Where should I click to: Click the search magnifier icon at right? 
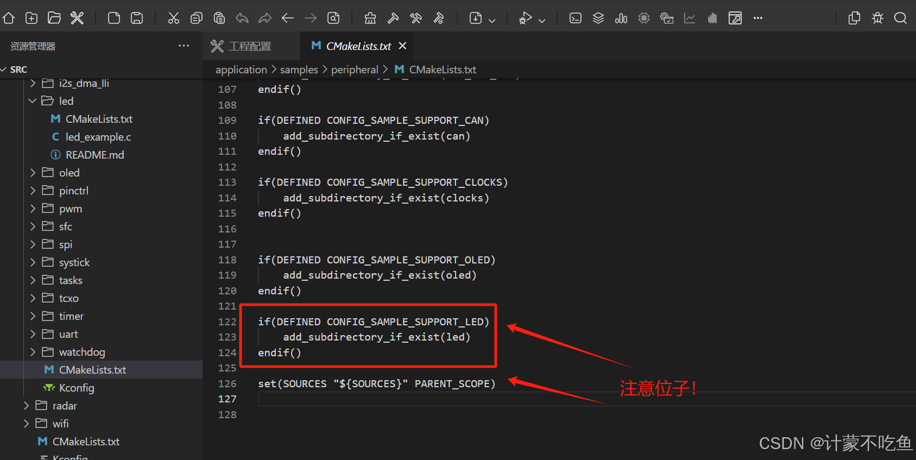coord(900,18)
